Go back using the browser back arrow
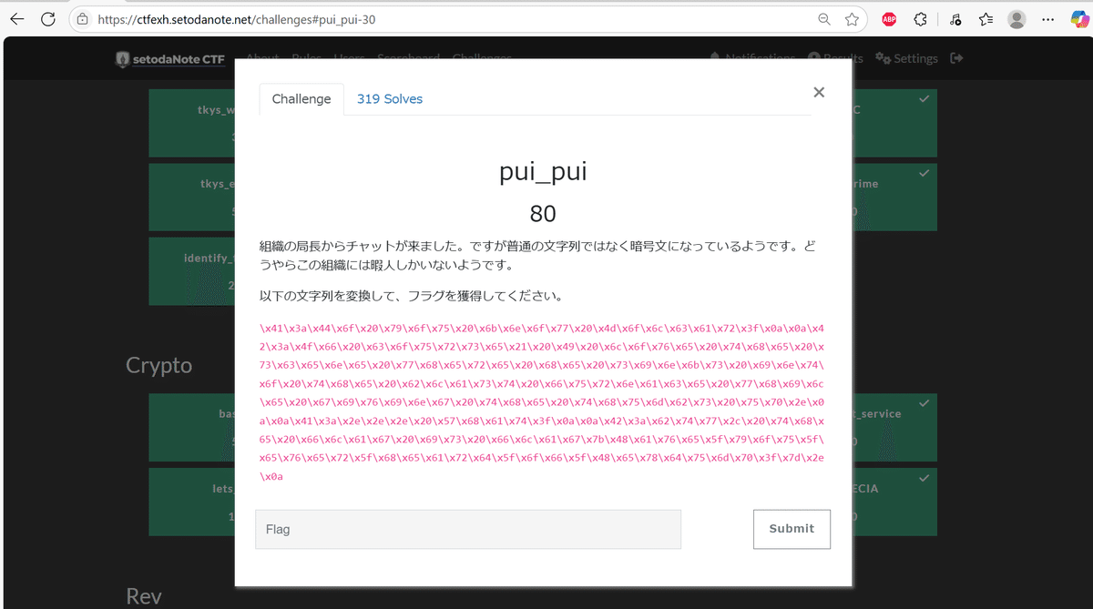Image resolution: width=1093 pixels, height=609 pixels. (18, 19)
